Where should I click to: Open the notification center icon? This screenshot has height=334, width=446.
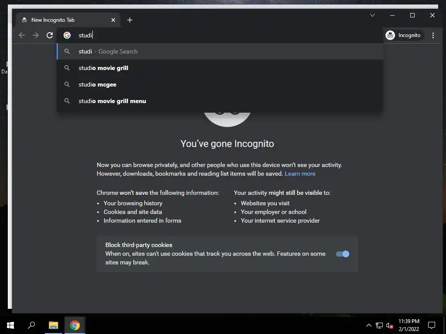click(x=432, y=325)
